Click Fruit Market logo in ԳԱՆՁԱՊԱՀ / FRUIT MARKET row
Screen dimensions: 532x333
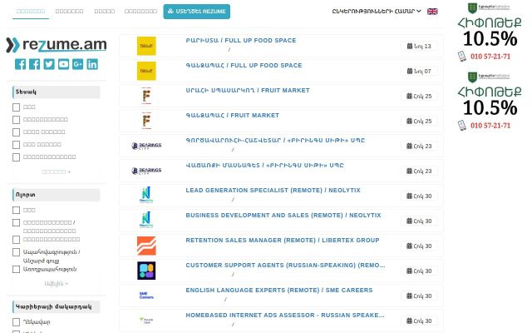click(146, 121)
